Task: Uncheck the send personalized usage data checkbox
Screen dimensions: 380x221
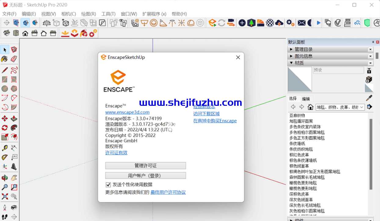Action: click(108, 184)
